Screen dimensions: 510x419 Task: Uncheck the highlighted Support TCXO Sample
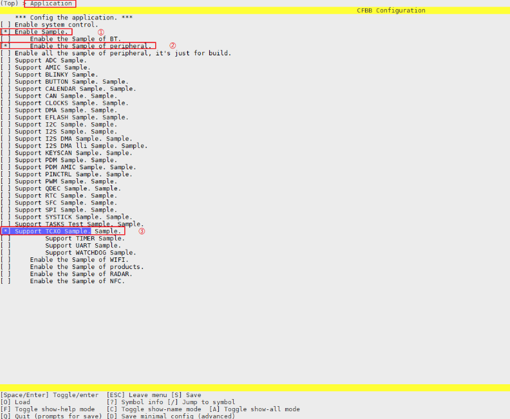pyautogui.click(x=6, y=231)
